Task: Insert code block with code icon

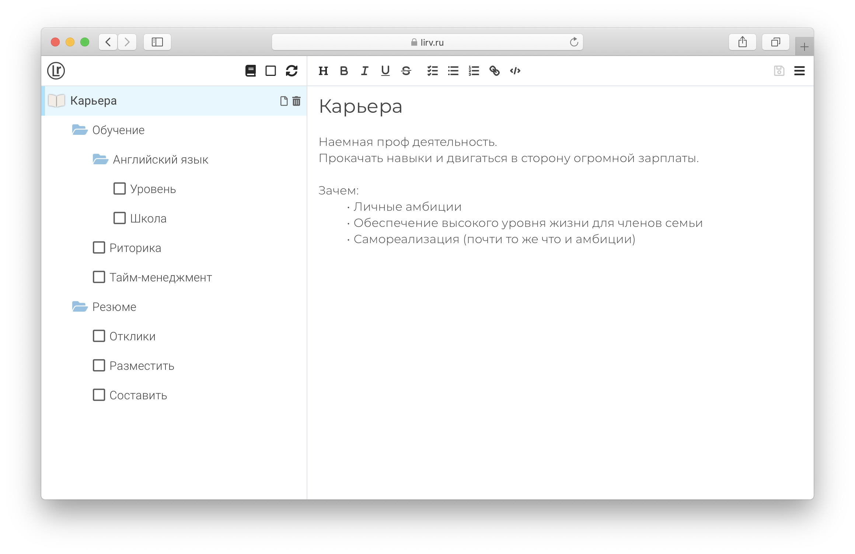Action: pyautogui.click(x=515, y=71)
